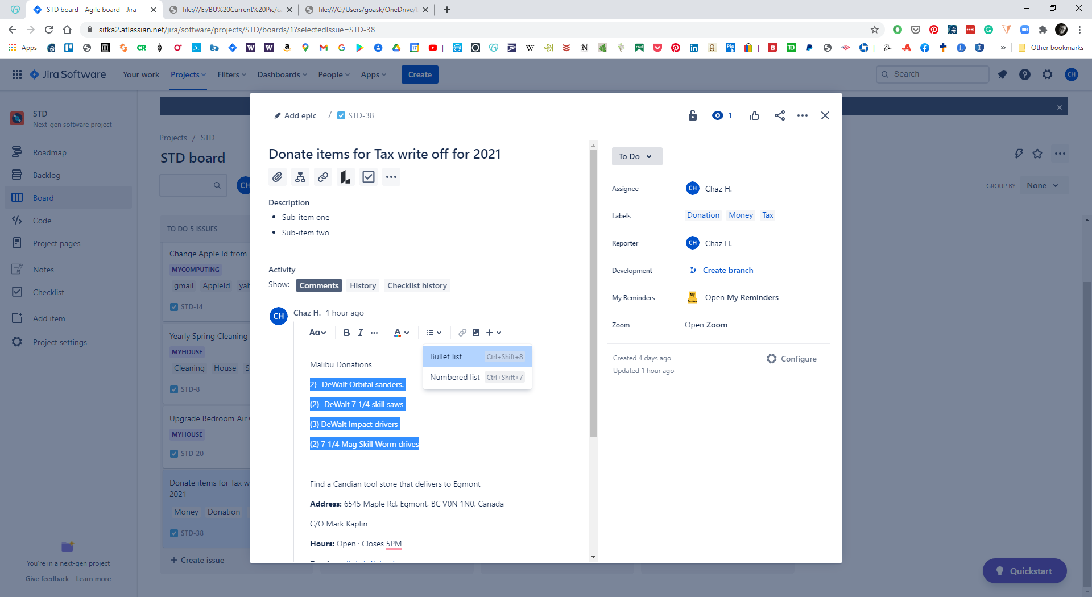Open Project pages in the sidebar
The width and height of the screenshot is (1092, 597).
[x=68, y=243]
